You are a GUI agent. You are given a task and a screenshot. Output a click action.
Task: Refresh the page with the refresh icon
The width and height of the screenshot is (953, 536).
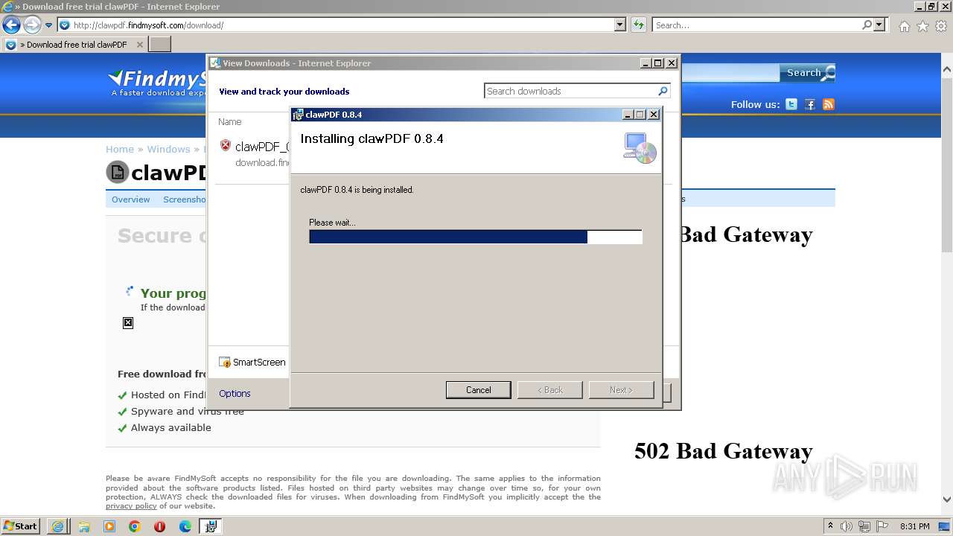coord(638,25)
